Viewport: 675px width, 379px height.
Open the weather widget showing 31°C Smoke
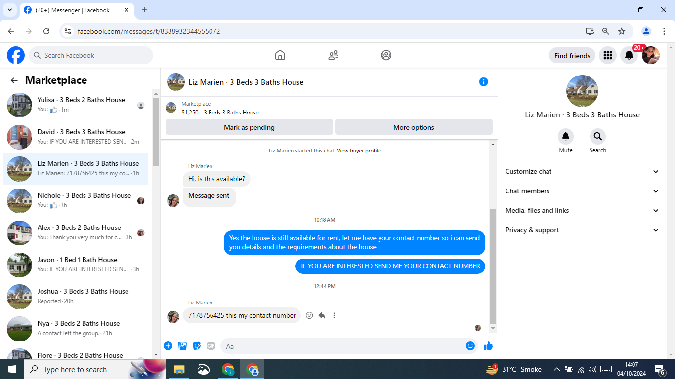(x=514, y=369)
